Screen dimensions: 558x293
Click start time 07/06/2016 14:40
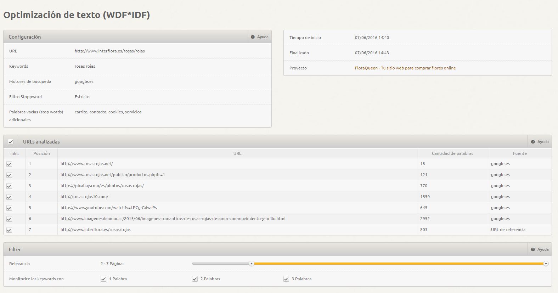pyautogui.click(x=372, y=38)
